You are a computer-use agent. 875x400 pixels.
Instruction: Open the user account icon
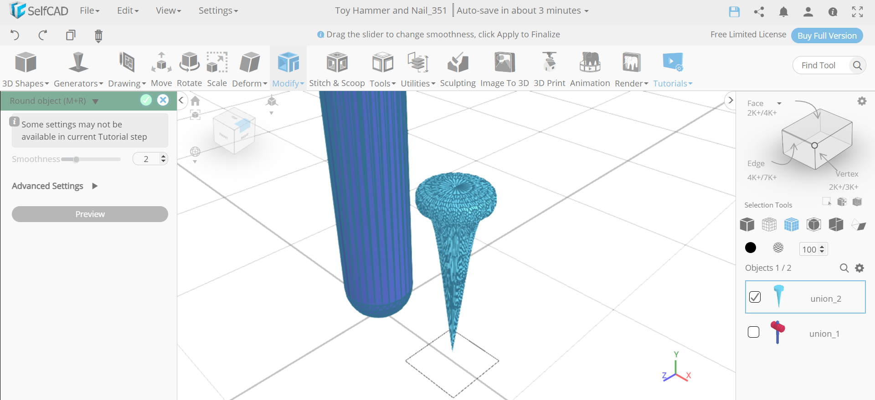tap(808, 12)
